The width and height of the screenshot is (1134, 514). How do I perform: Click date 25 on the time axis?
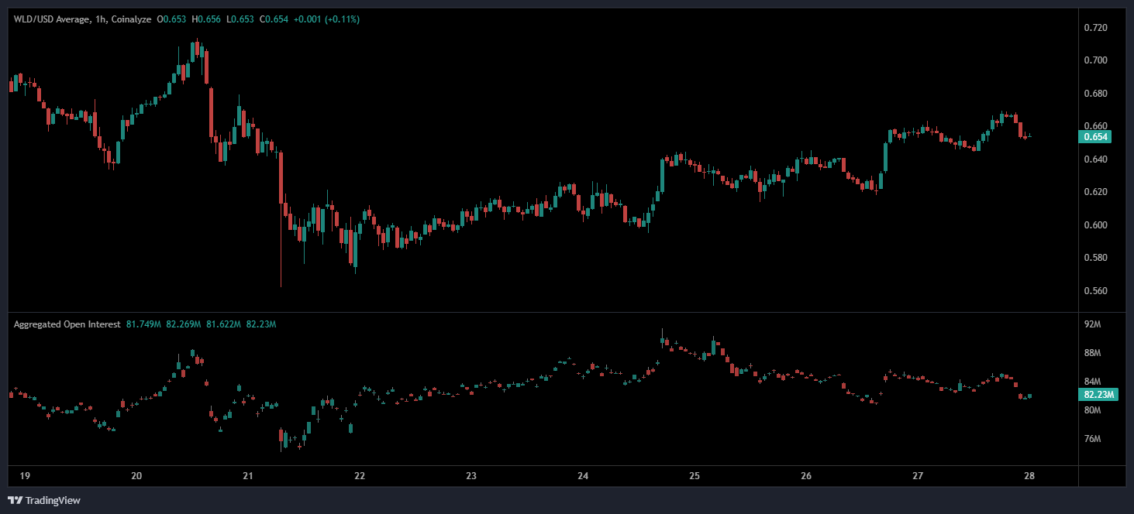click(695, 475)
